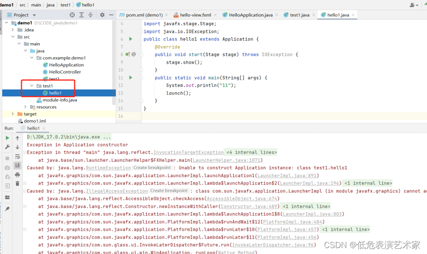
Task: Pin the Run tab
Action: pyautogui.click(x=7, y=209)
